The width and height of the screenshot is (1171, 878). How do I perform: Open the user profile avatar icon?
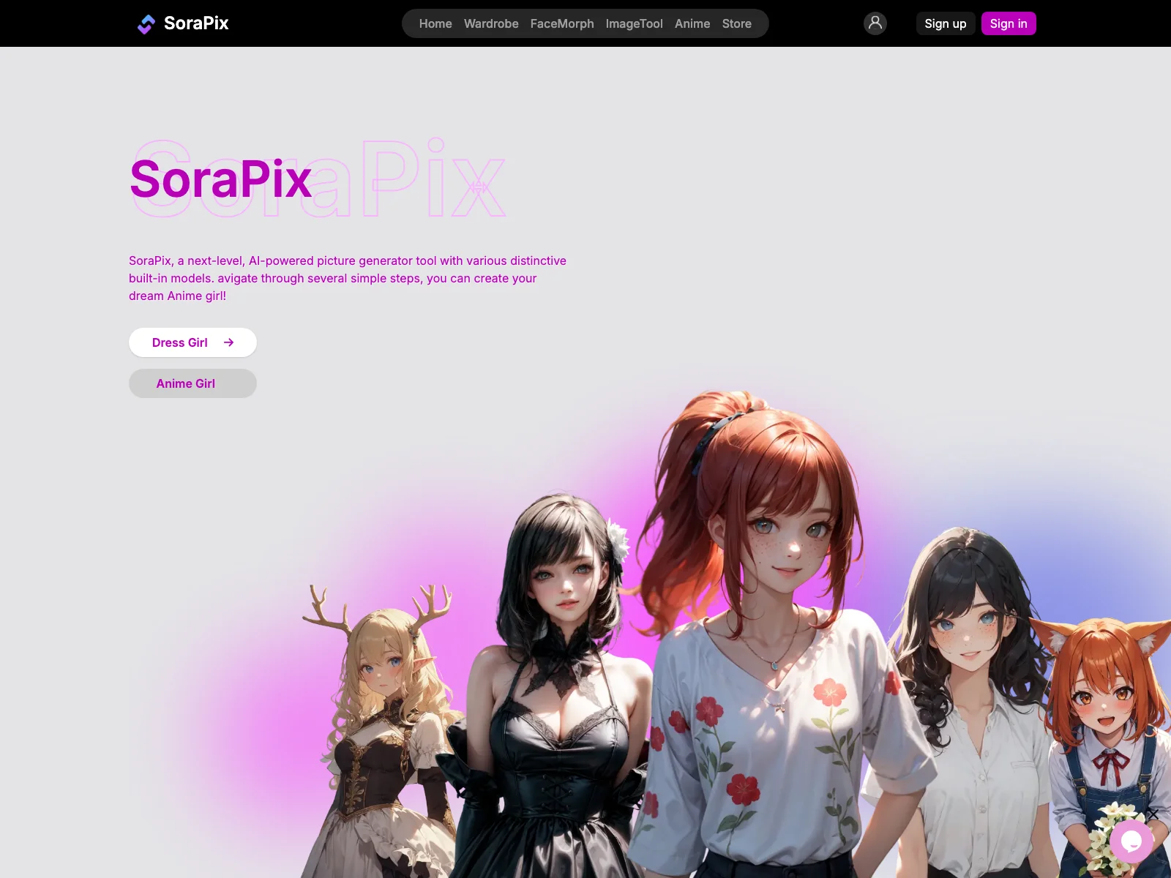click(875, 23)
